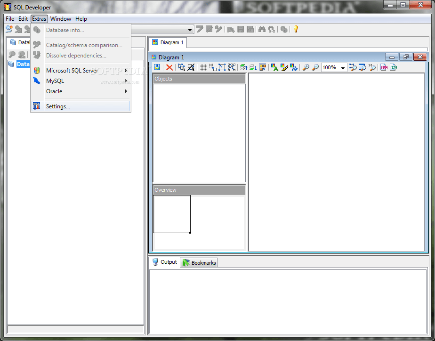Screen dimensions: 435x341
Task: Click the Objects panel header
Action: (x=199, y=79)
